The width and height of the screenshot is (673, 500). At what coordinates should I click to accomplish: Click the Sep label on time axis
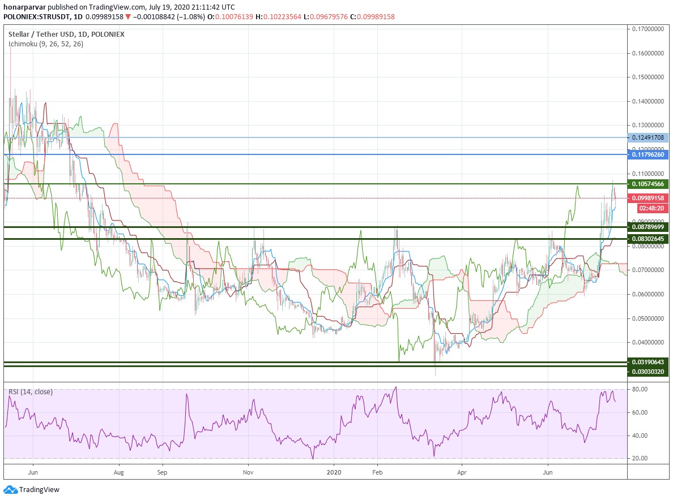coord(162,472)
